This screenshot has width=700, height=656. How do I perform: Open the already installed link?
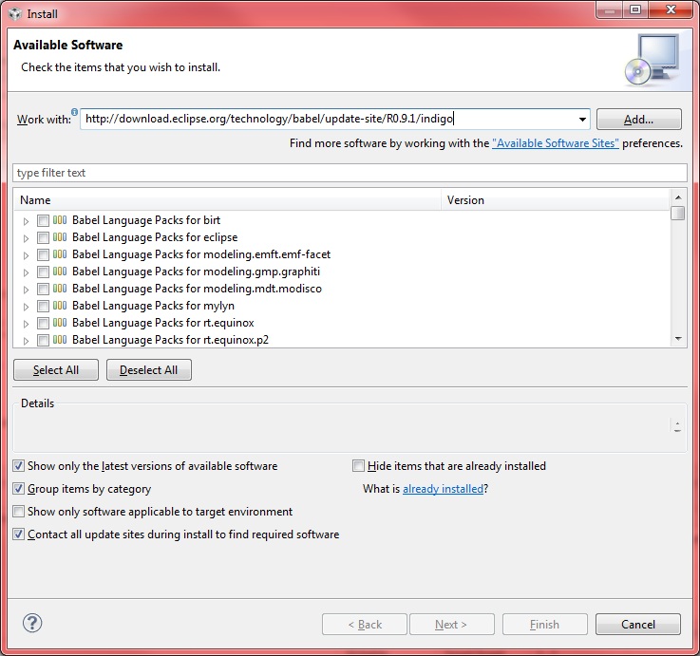point(443,489)
